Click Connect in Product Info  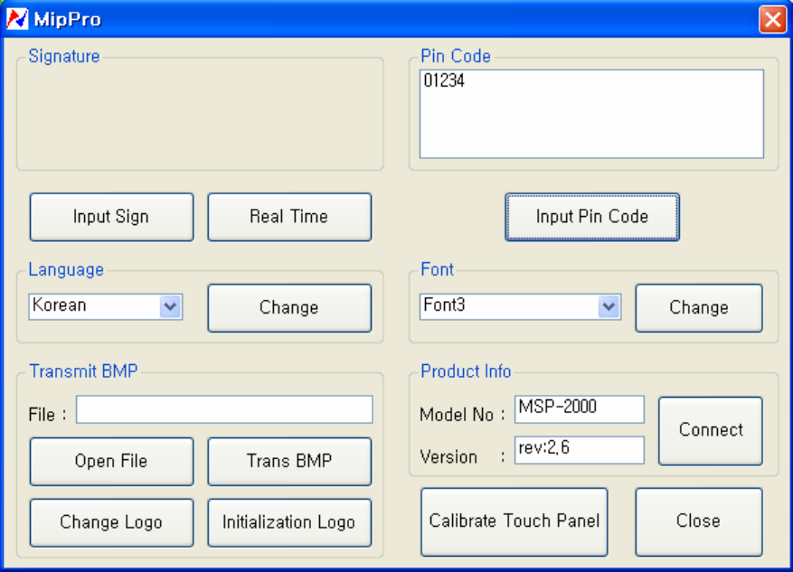[710, 430]
